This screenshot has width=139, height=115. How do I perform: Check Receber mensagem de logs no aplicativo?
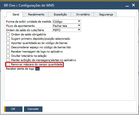coord(8,51)
